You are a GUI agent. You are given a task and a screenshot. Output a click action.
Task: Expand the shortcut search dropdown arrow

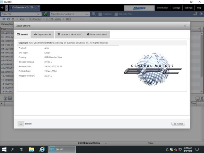(86, 14)
